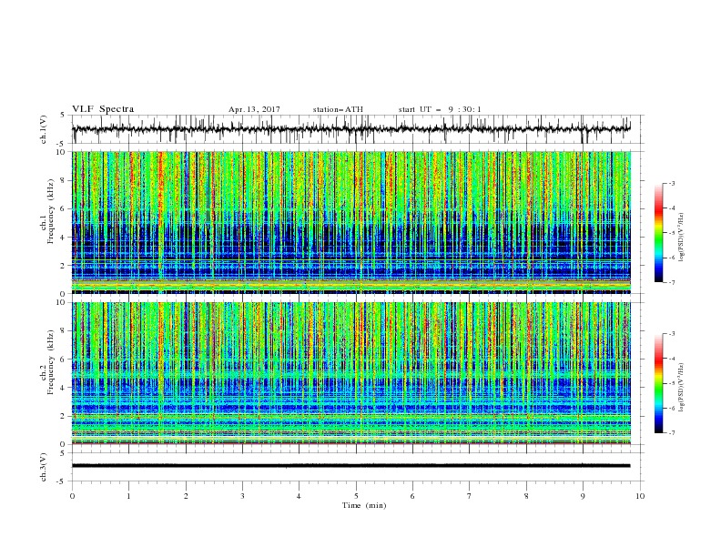
Task: Click the "-5" label on ch.1 colorbar
Action: 672,233
